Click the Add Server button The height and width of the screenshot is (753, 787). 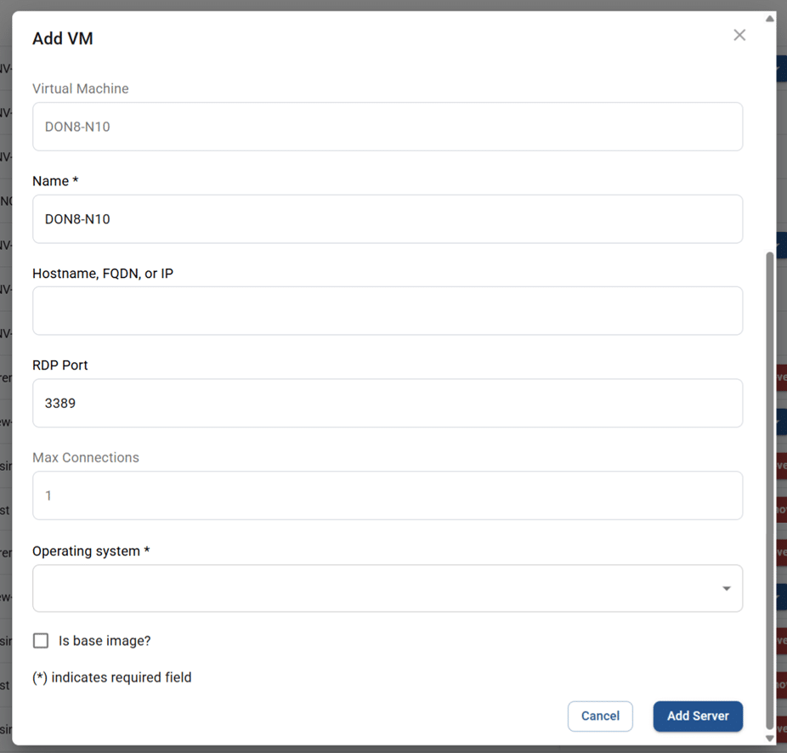coord(698,716)
